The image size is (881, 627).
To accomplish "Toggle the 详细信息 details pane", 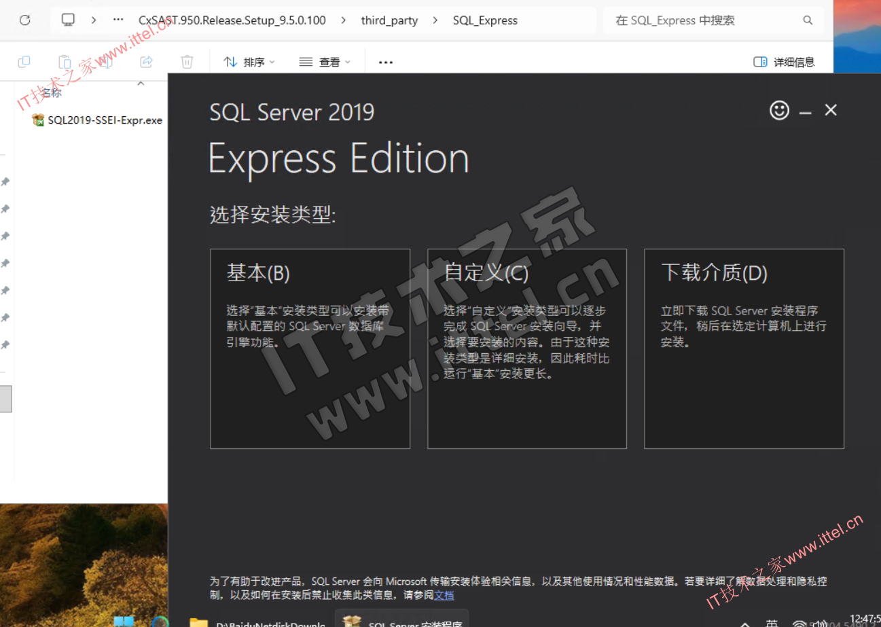I will [x=784, y=62].
